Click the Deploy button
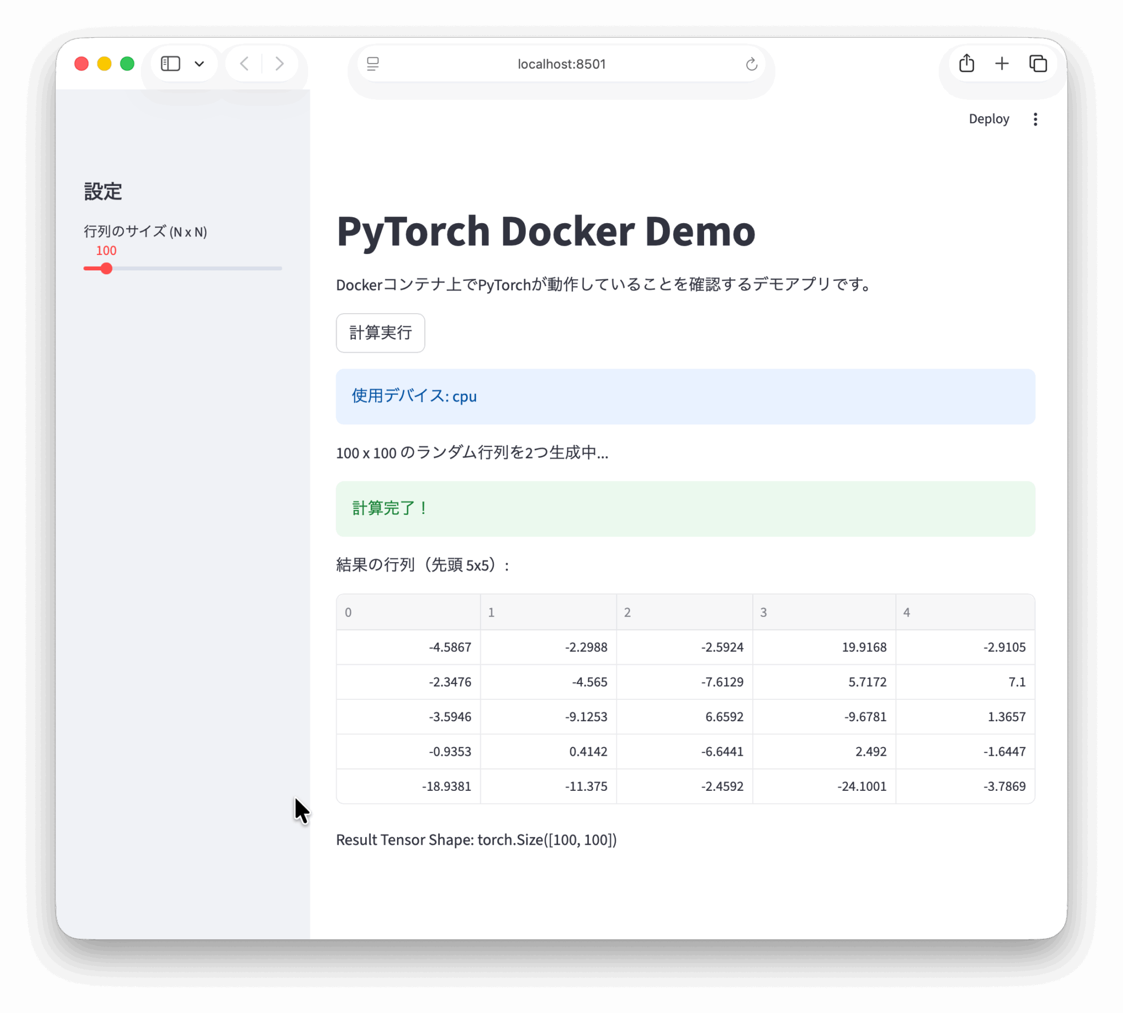The image size is (1123, 1013). pyautogui.click(x=989, y=118)
